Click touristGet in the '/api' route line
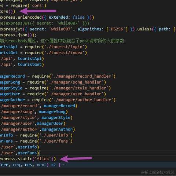The image size is (176, 176). 30,65
